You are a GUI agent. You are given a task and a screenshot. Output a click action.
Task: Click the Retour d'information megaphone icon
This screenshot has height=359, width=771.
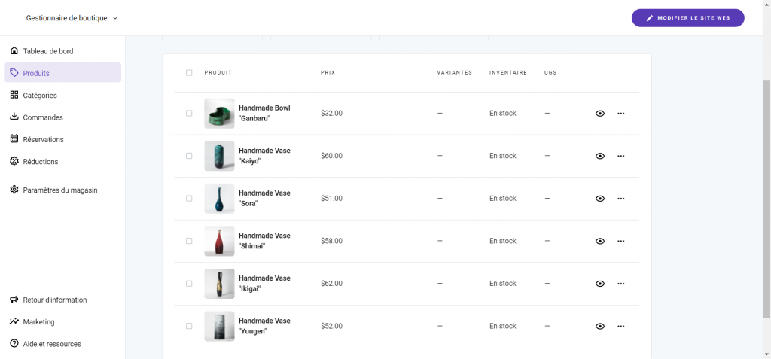[14, 300]
